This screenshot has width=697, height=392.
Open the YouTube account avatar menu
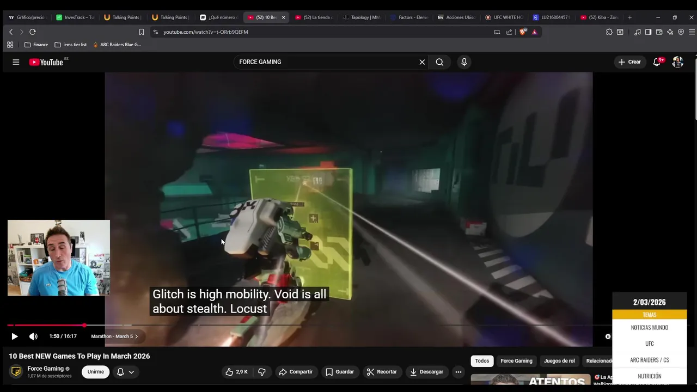click(x=678, y=62)
